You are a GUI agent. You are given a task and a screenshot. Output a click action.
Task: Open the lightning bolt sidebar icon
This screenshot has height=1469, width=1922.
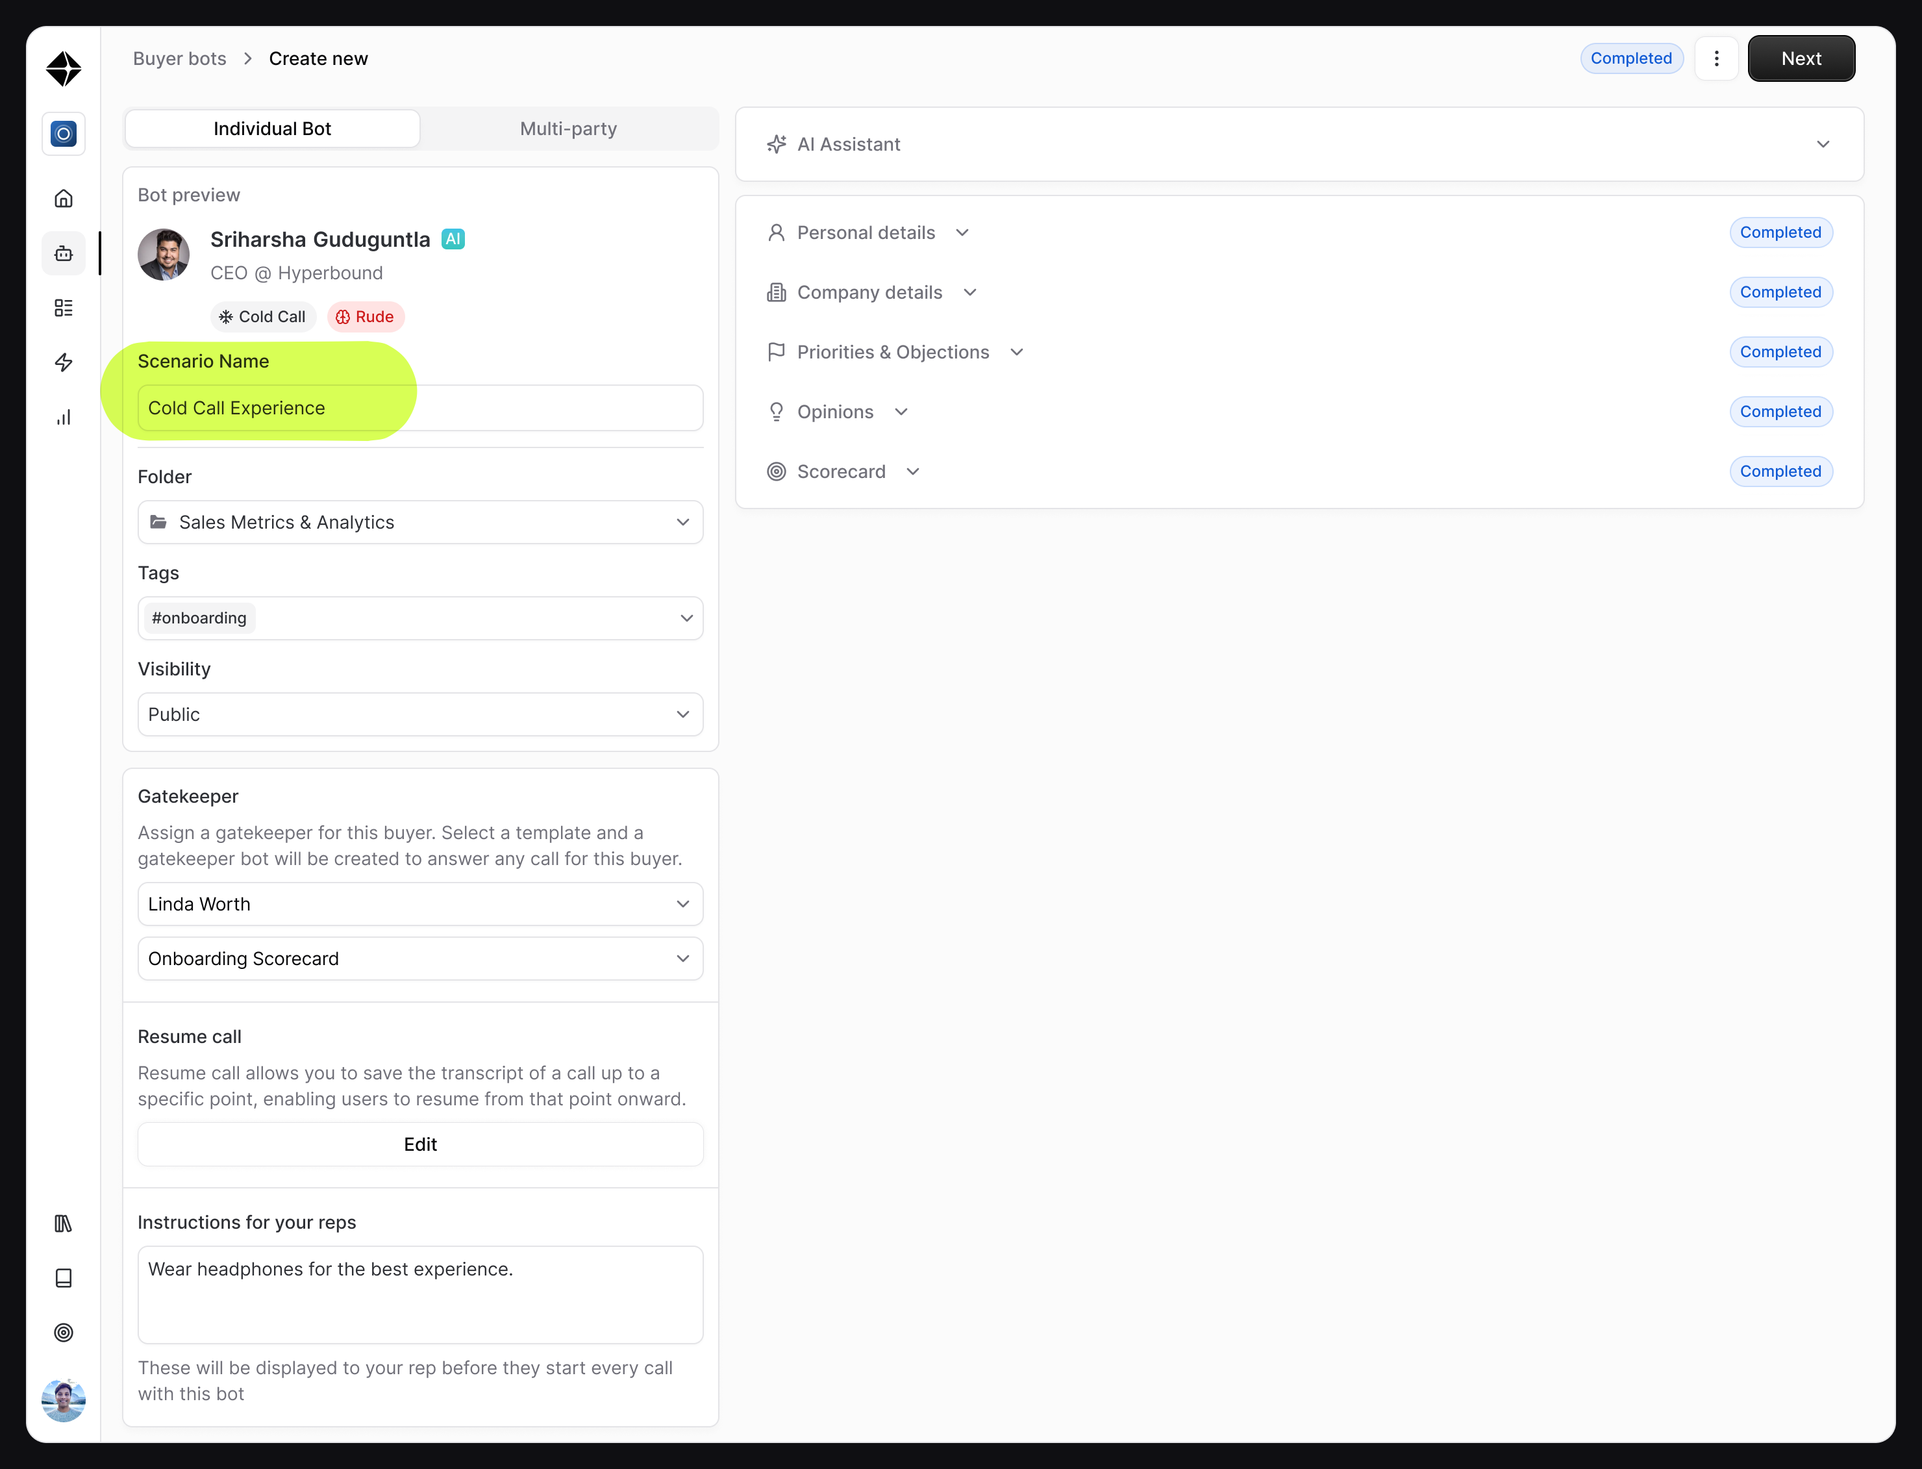(64, 362)
